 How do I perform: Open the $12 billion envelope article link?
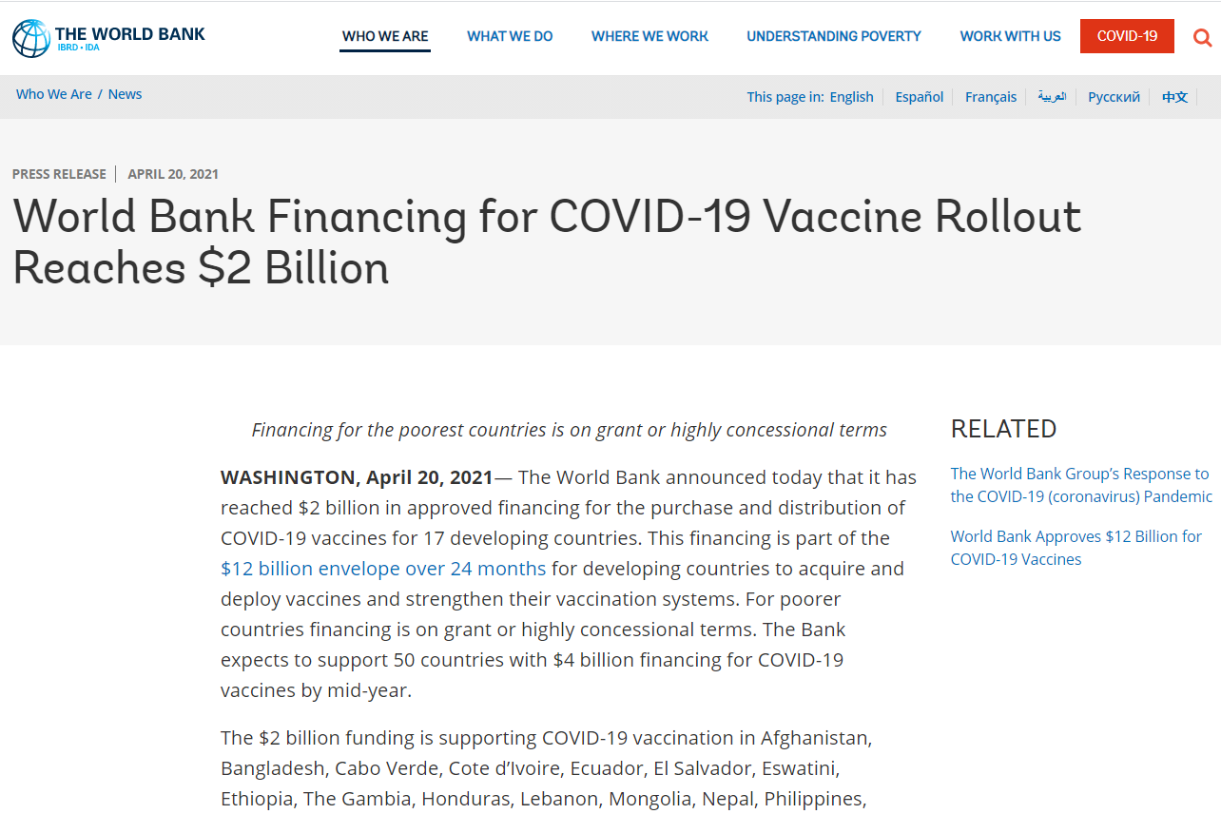(383, 568)
